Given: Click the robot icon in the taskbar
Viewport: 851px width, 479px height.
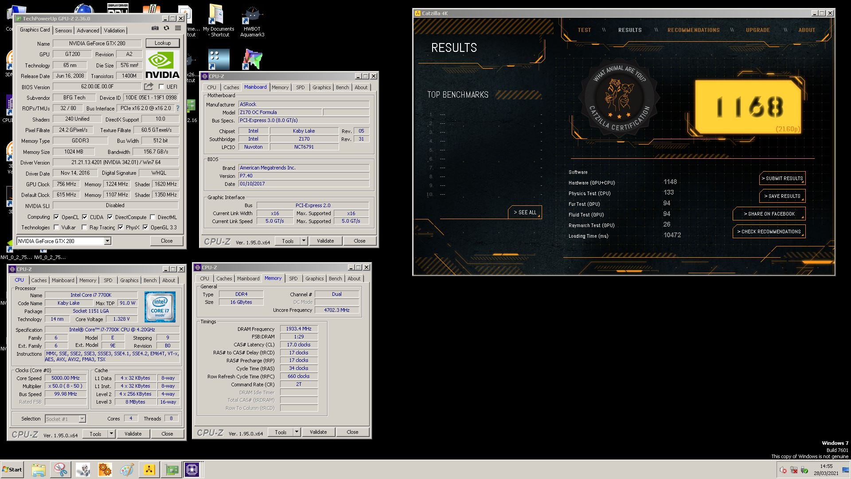Looking at the screenshot, I should click(x=83, y=470).
